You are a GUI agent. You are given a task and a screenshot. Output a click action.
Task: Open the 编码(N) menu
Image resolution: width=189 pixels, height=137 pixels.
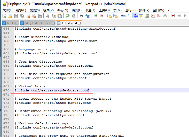[x=63, y=10]
